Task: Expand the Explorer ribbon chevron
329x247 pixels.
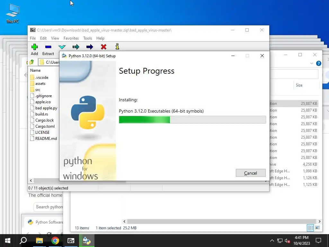Action: (312, 63)
